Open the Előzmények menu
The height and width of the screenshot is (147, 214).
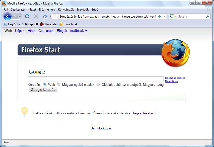coord(47,10)
